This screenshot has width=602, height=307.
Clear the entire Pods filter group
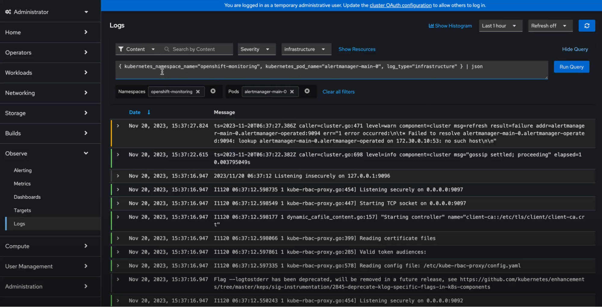pyautogui.click(x=307, y=91)
